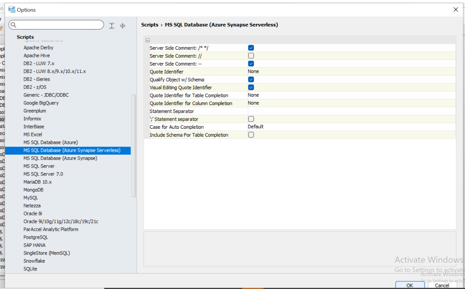Close the Options dialog

[456, 10]
